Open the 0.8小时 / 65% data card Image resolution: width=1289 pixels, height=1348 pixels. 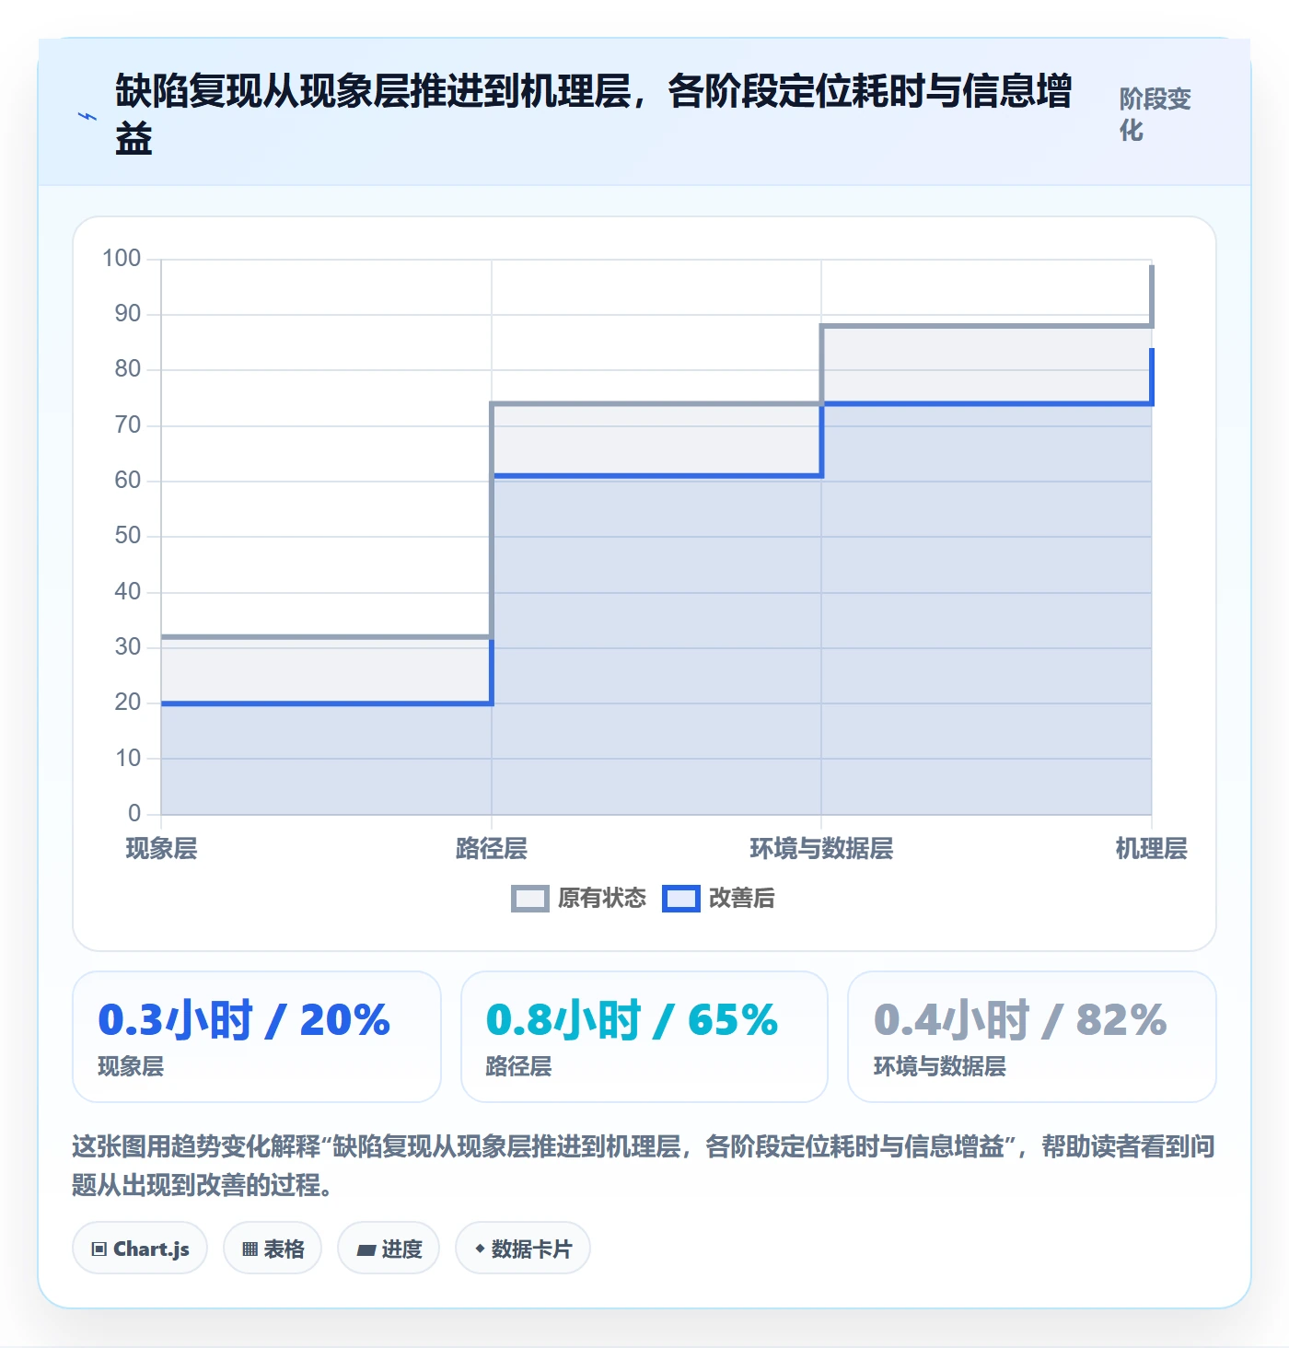click(644, 1037)
